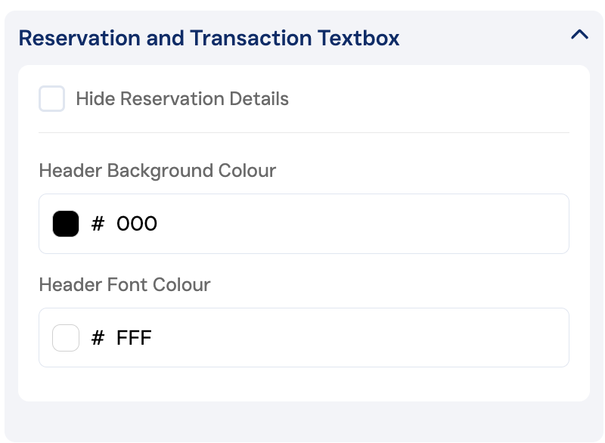Click the Reservation and Transaction Textbox heading

(x=209, y=38)
